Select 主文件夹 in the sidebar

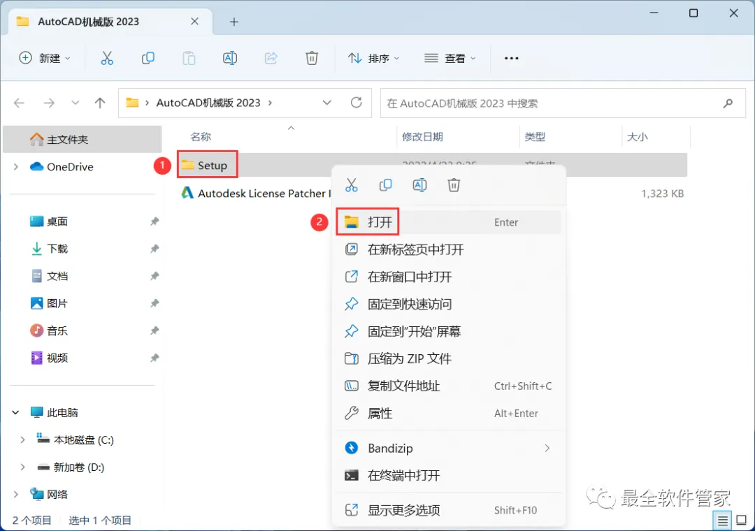82,140
